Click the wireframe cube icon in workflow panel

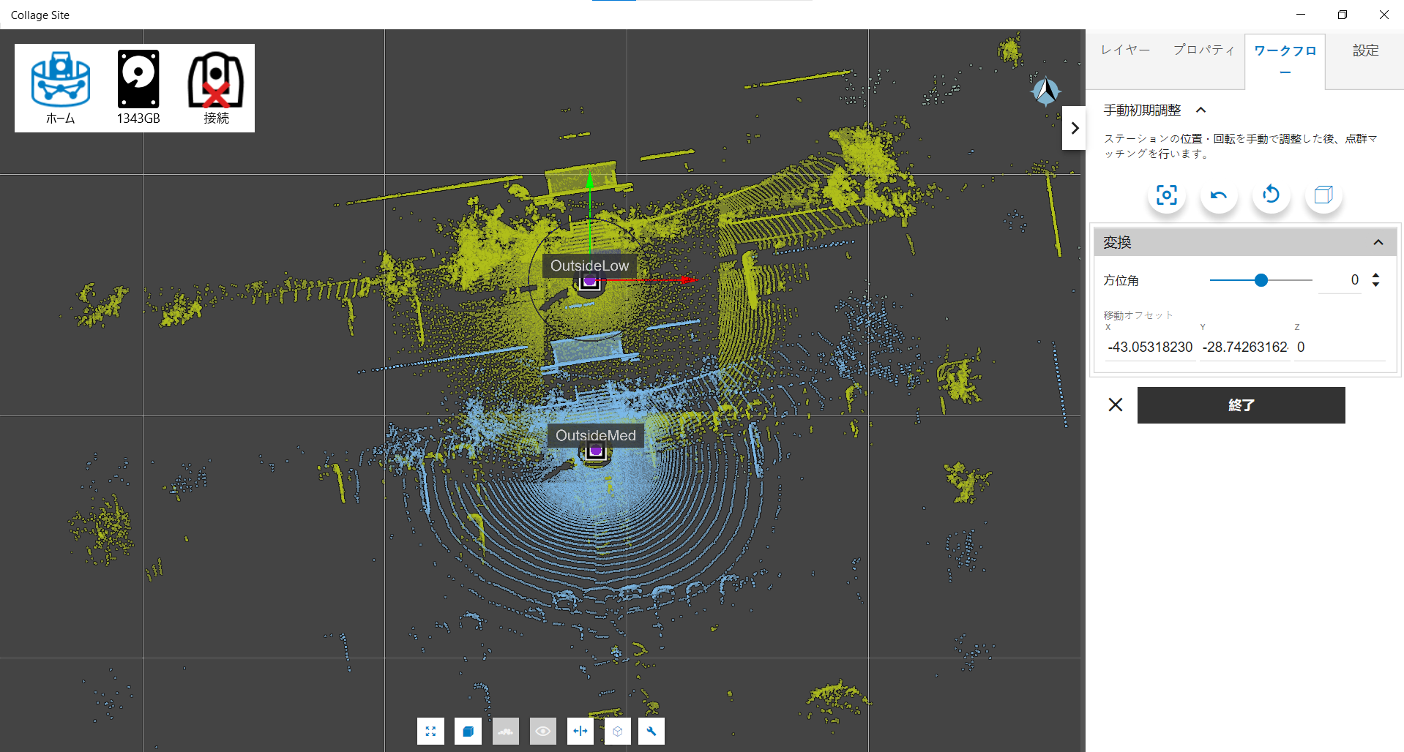(1323, 195)
